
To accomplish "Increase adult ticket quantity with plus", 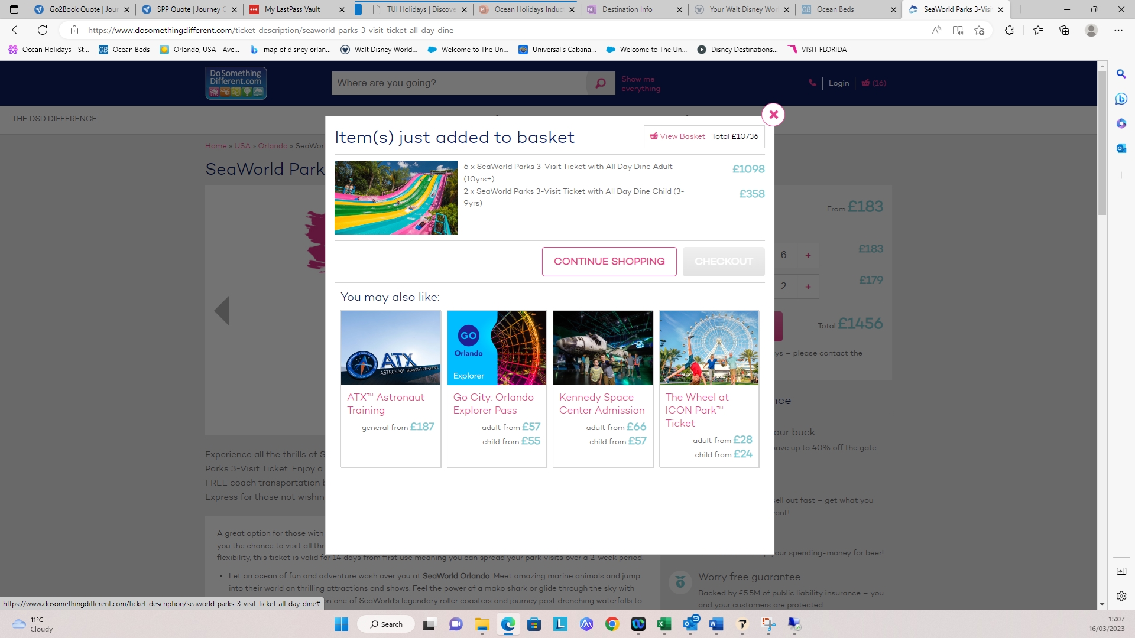I will pyautogui.click(x=808, y=256).
